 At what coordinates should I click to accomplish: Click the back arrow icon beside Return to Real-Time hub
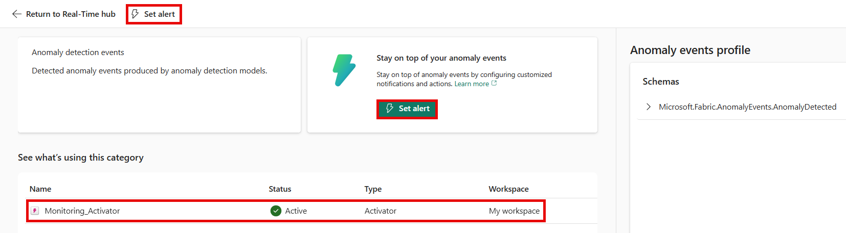(17, 14)
